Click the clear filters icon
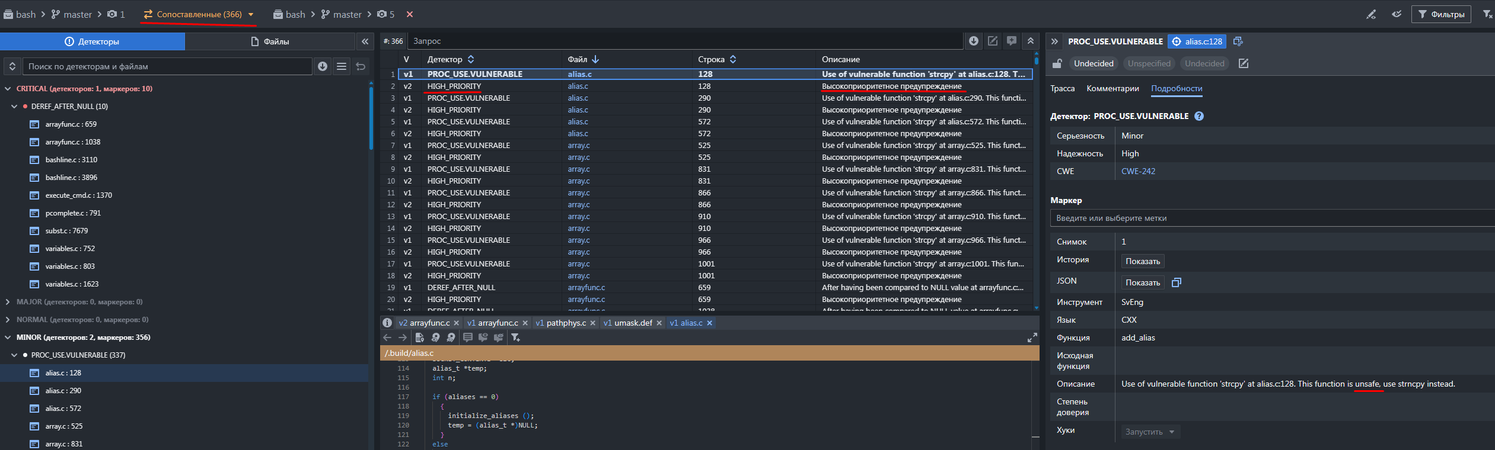1495x450 pixels. pos(1487,14)
